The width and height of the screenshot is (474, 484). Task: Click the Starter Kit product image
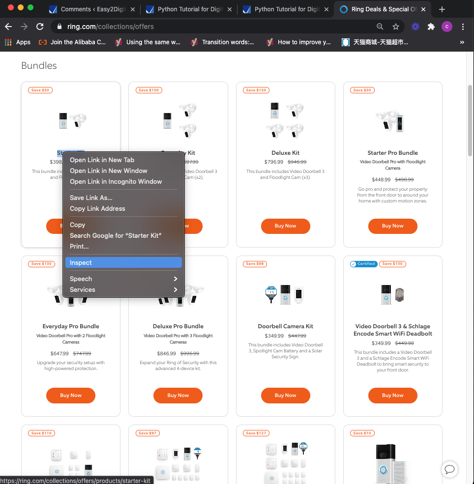coord(72,120)
